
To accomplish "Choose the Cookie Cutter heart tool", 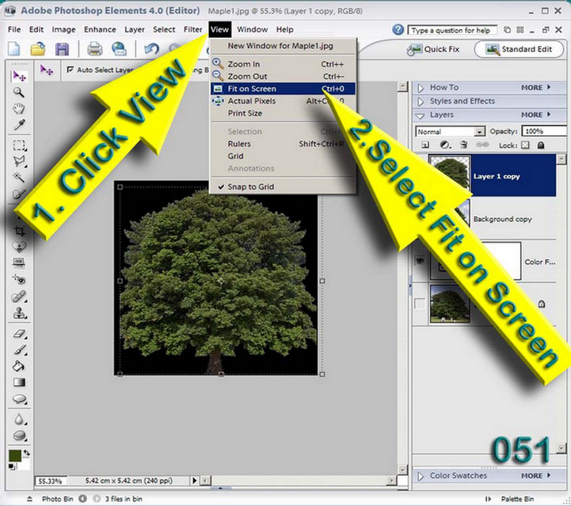I will click(x=19, y=247).
